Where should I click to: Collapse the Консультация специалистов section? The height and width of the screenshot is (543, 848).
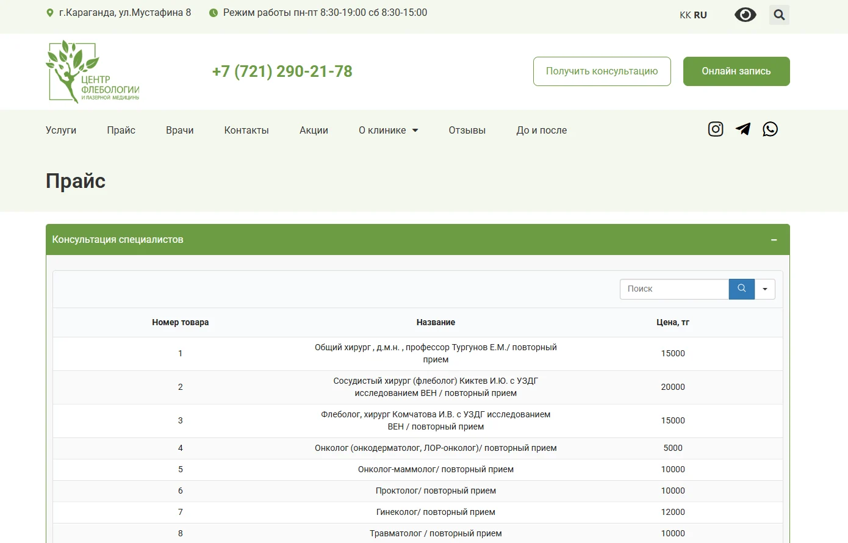pyautogui.click(x=774, y=240)
